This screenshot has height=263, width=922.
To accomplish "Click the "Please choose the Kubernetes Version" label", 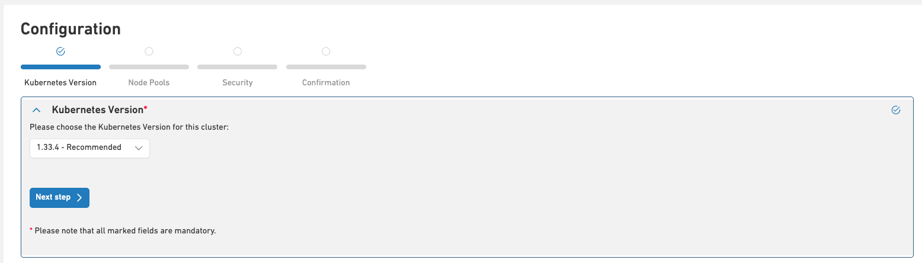I will [x=129, y=127].
